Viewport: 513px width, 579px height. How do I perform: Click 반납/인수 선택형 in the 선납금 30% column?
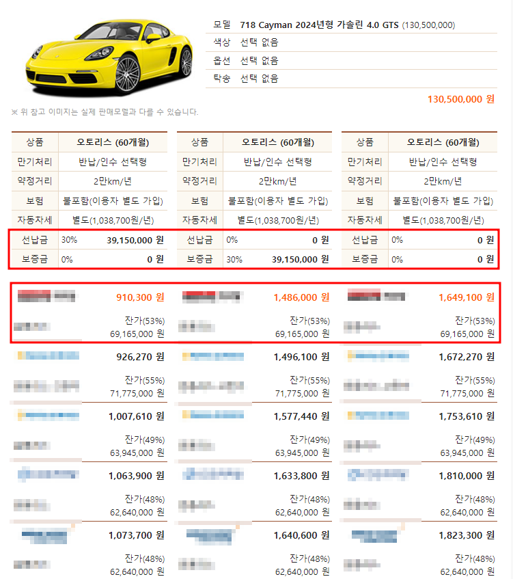(x=113, y=162)
